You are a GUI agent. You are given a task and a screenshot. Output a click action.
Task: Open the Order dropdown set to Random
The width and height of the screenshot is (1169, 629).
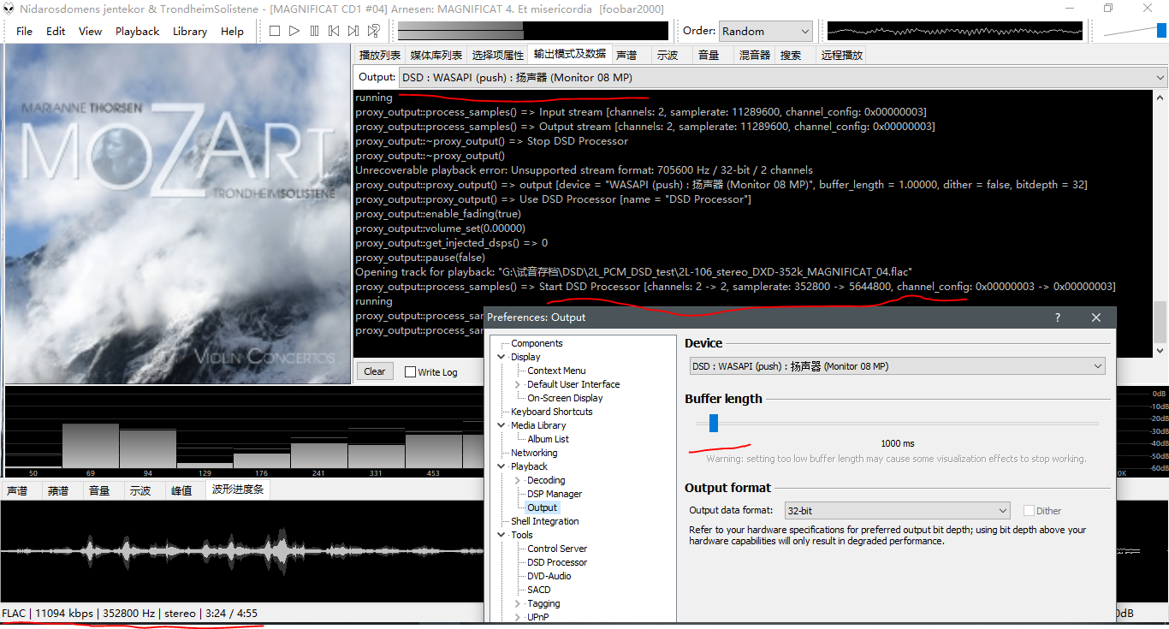(765, 31)
